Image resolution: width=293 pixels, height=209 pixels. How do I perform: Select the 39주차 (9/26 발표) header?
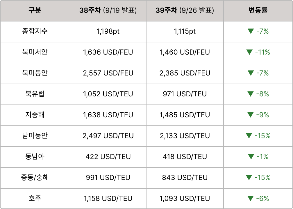coord(185,10)
